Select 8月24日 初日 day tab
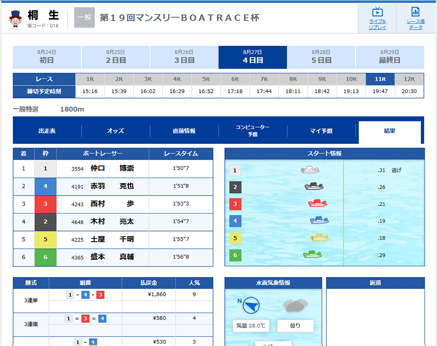437x346 pixels. point(47,57)
